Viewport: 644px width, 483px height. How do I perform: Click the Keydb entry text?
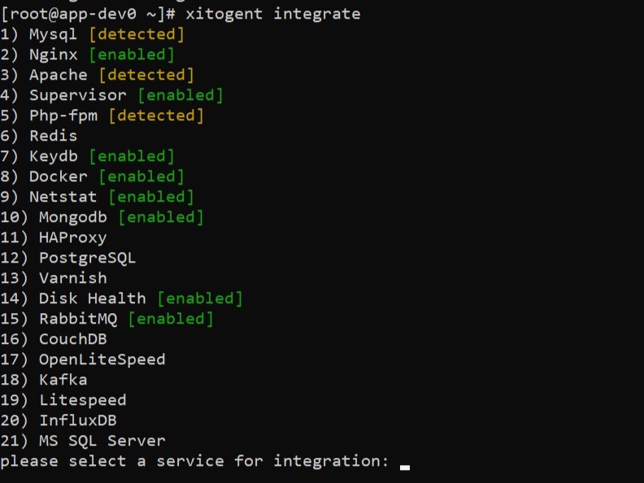54,156
